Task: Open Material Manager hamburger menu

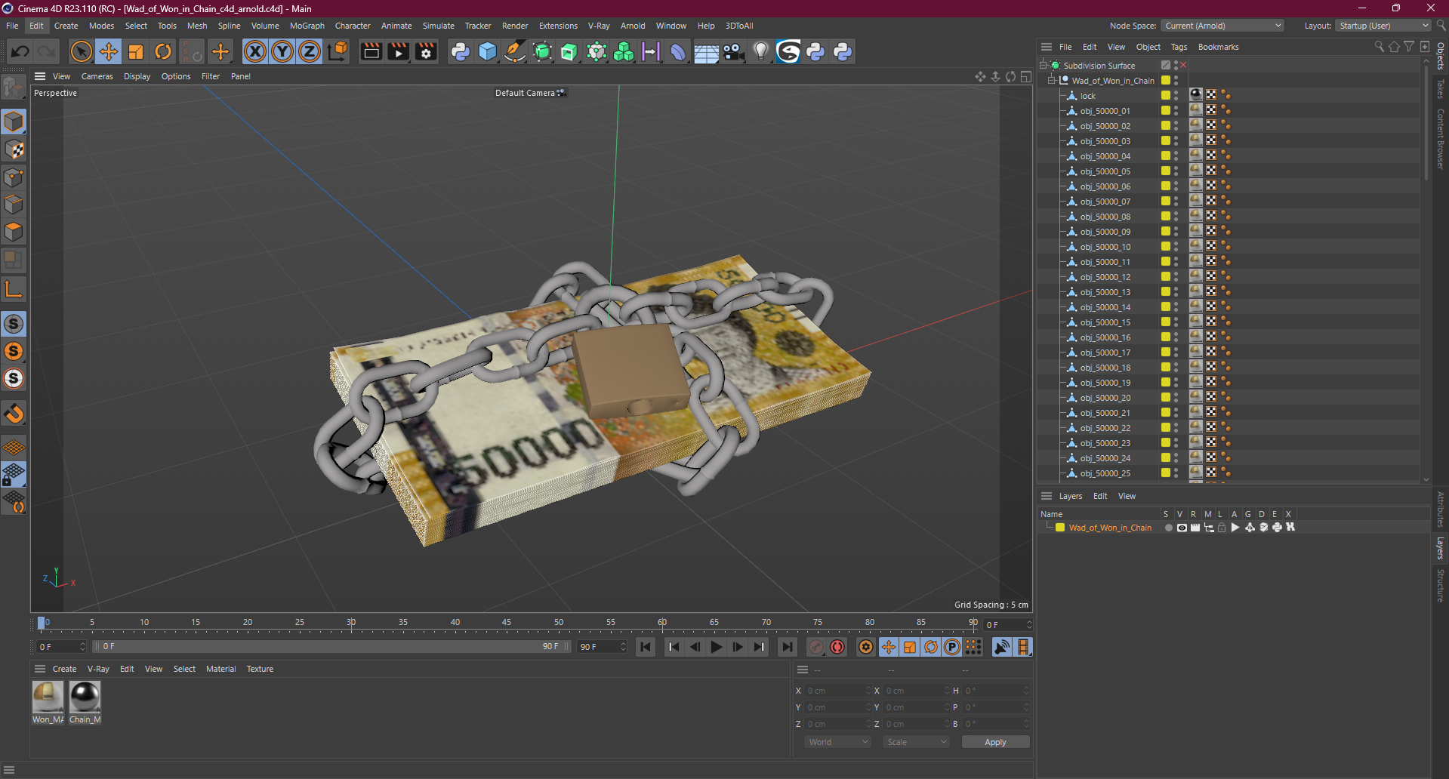Action: [40, 669]
